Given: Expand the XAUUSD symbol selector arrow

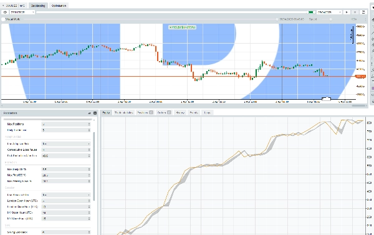Looking at the screenshot, I should click(x=3, y=6).
